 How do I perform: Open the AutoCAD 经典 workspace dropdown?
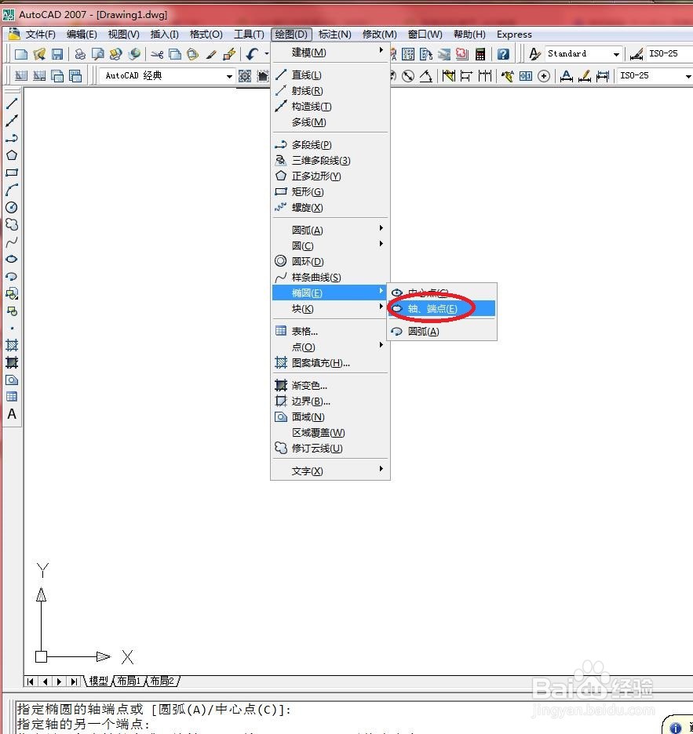[229, 76]
